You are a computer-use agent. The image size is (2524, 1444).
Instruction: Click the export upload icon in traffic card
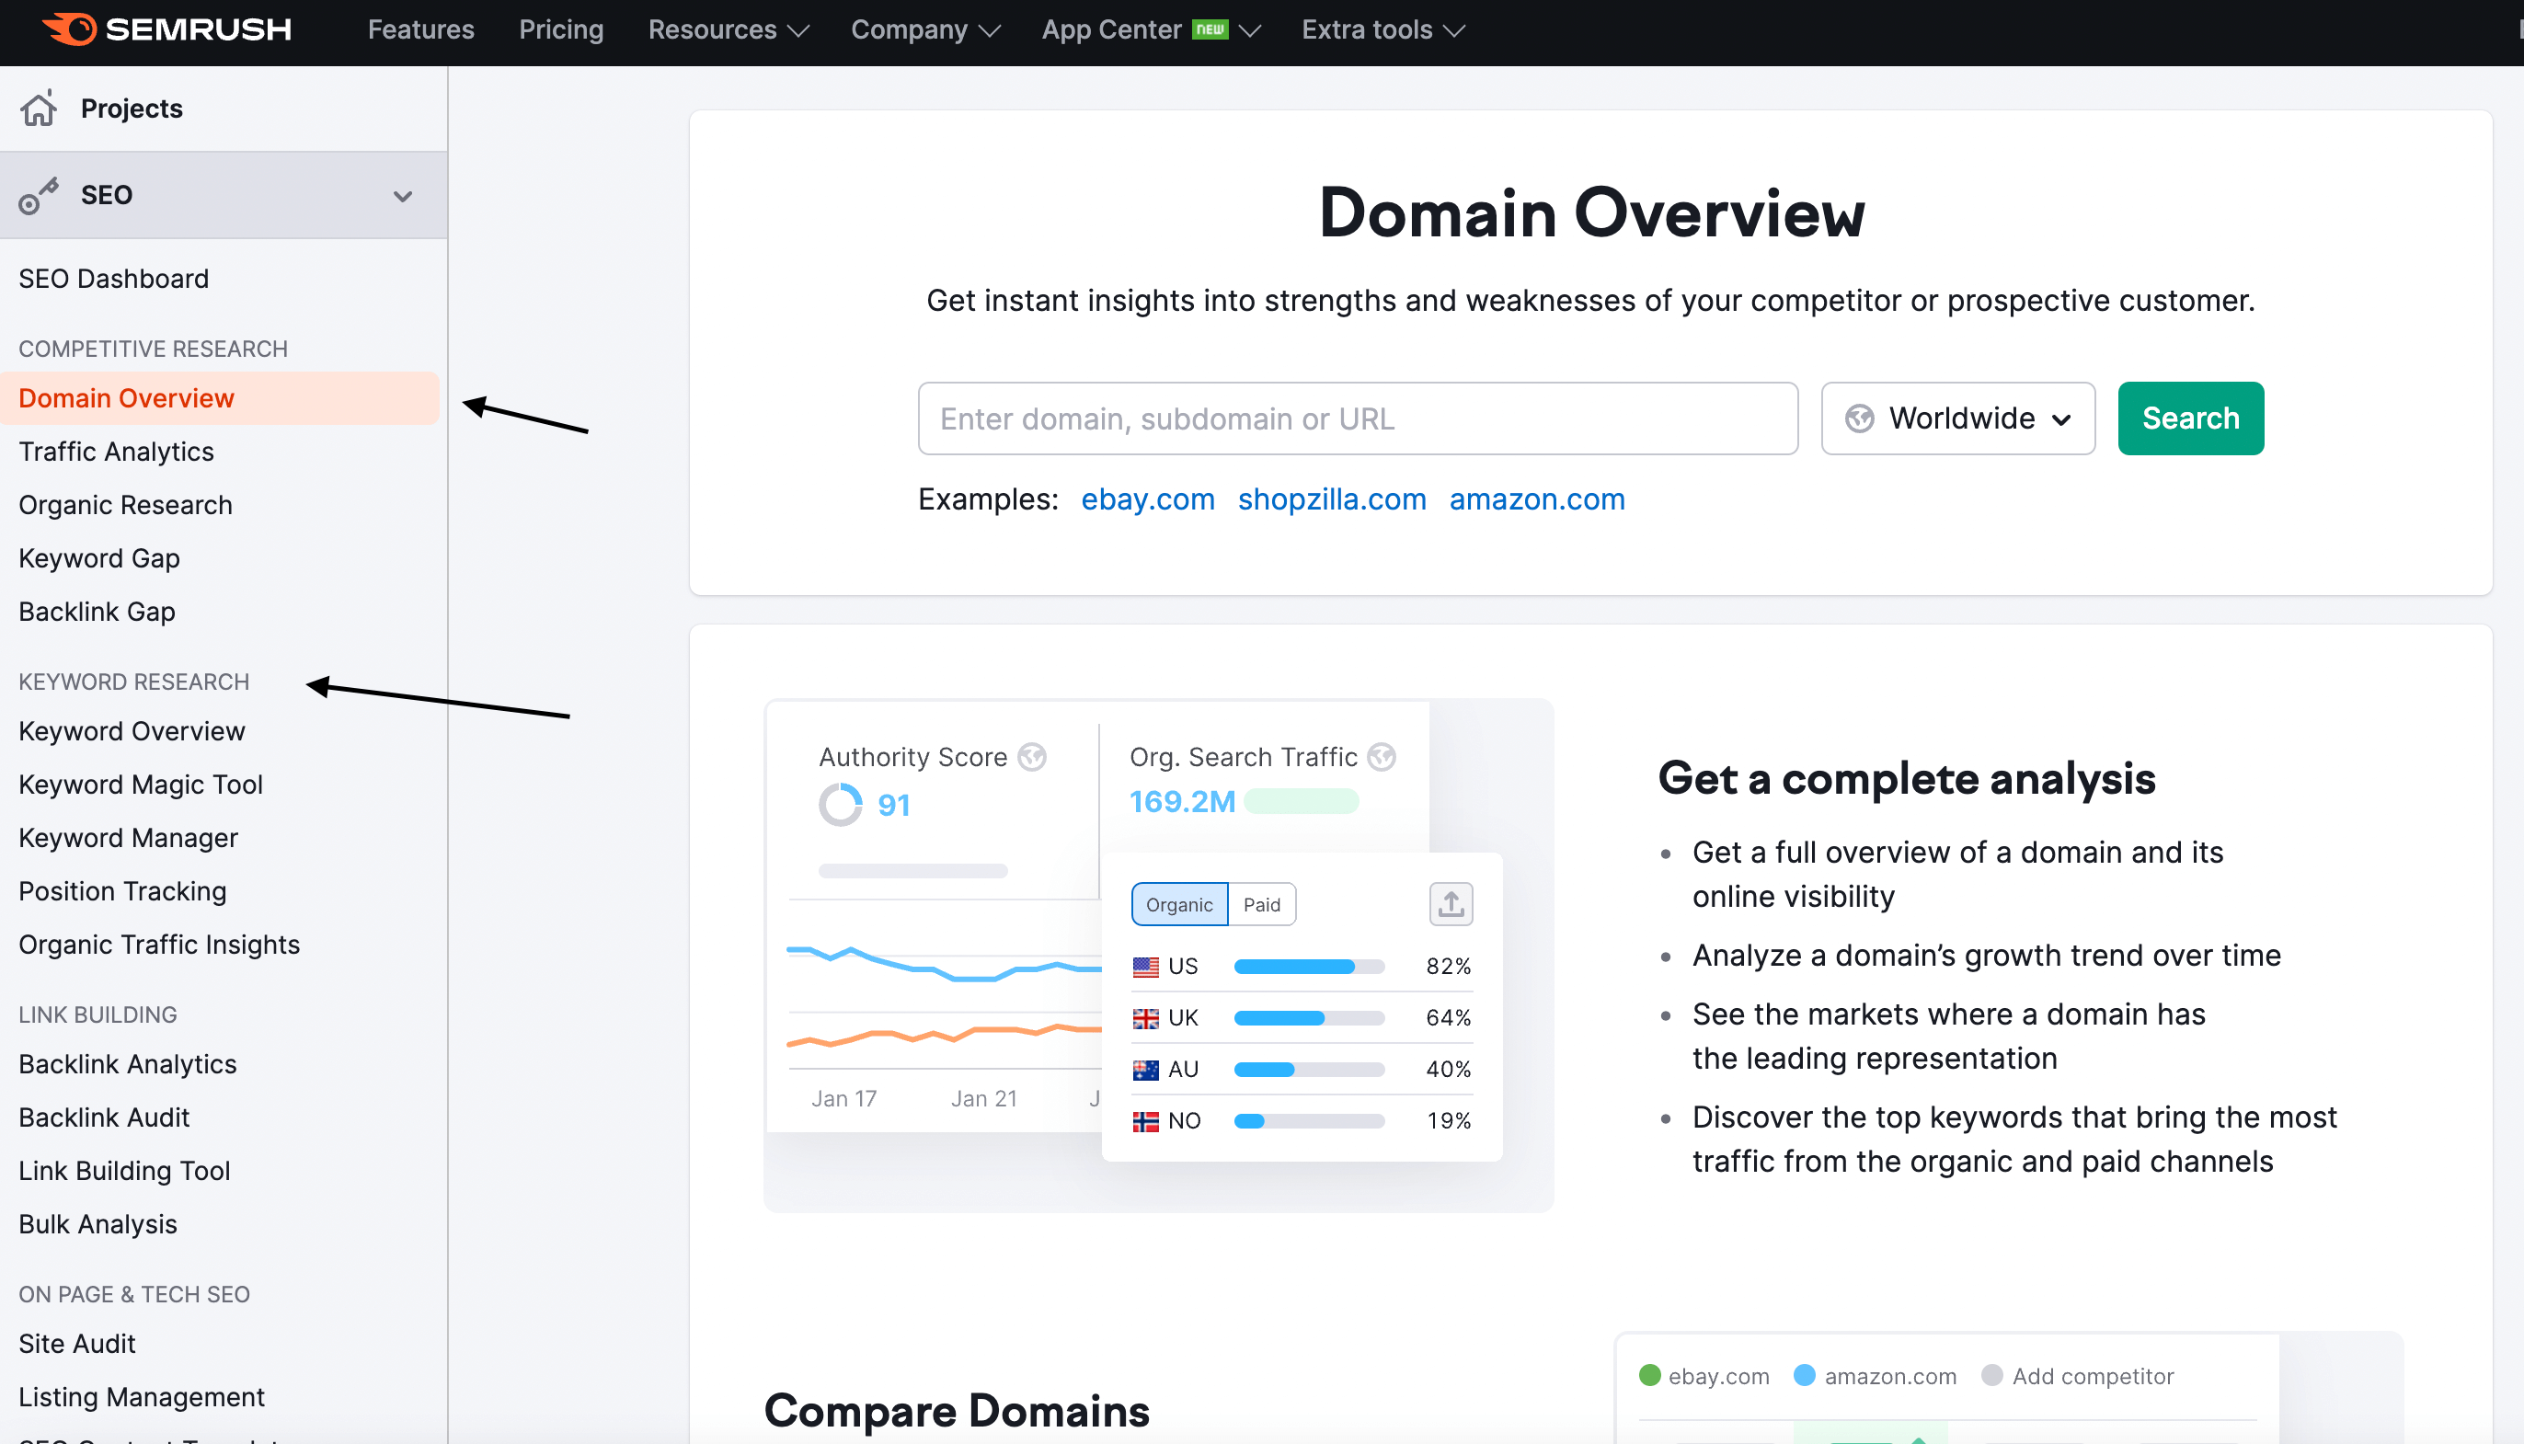(x=1451, y=903)
